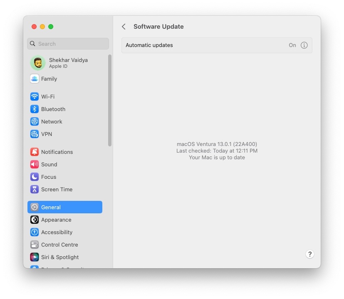Select Focus label in the sidebar
344x299 pixels.
tap(49, 177)
